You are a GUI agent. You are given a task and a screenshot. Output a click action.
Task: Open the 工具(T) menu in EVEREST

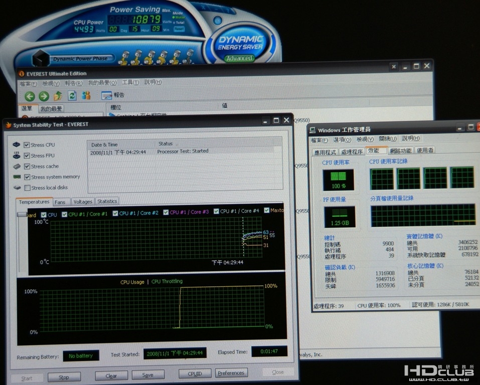pyautogui.click(x=130, y=82)
